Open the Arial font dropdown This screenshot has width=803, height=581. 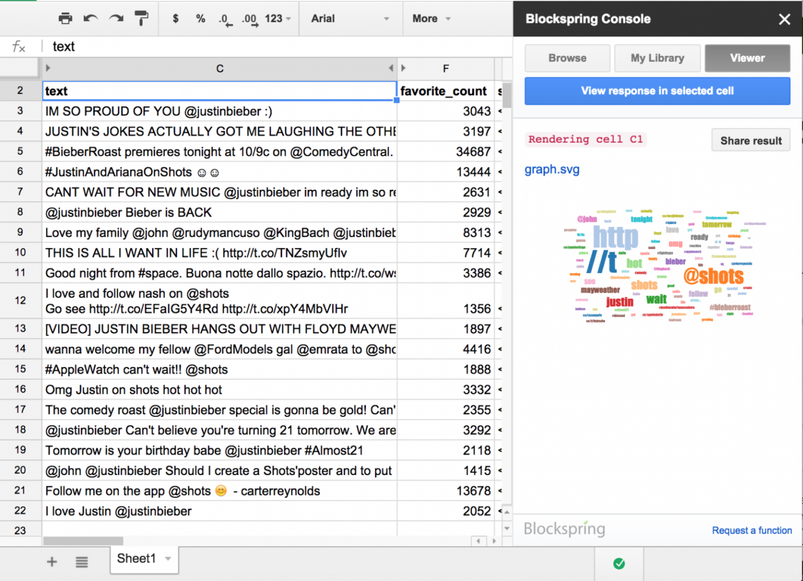point(350,19)
